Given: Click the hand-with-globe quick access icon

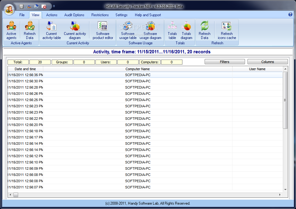Looking at the screenshot, I should [29, 7].
